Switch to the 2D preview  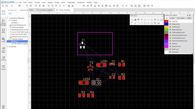pos(60,6)
